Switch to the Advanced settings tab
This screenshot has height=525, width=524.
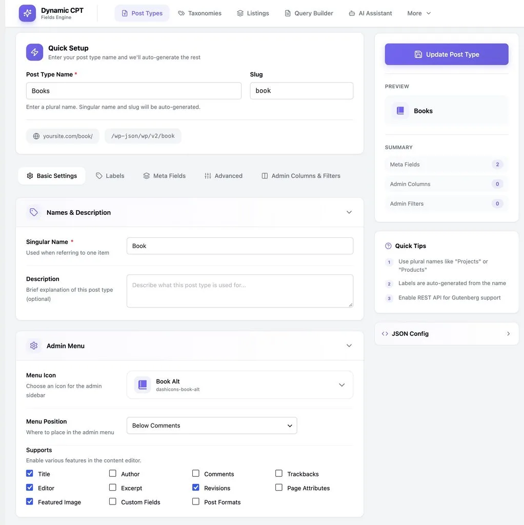point(224,176)
